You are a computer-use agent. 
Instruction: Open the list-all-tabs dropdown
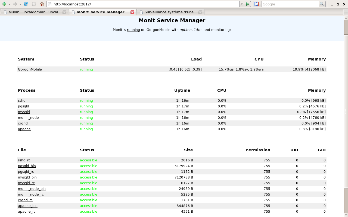pos(346,12)
